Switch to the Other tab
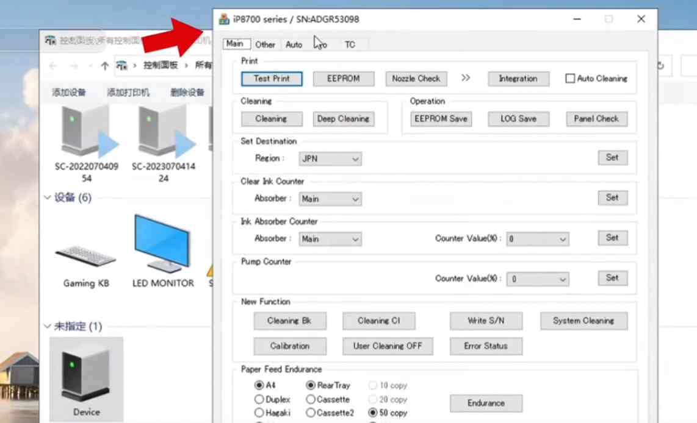Image resolution: width=697 pixels, height=423 pixels. click(265, 44)
